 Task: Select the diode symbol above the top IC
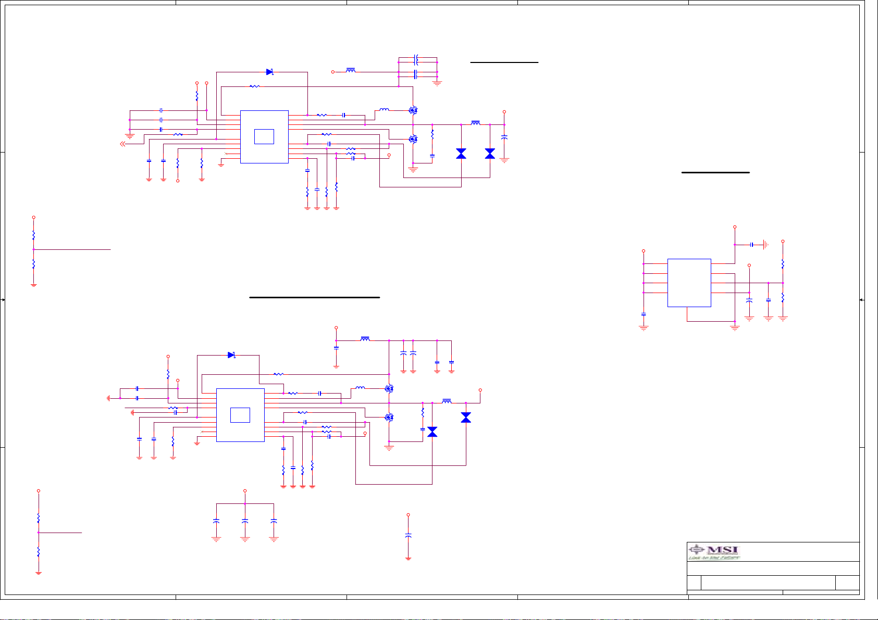(270, 72)
